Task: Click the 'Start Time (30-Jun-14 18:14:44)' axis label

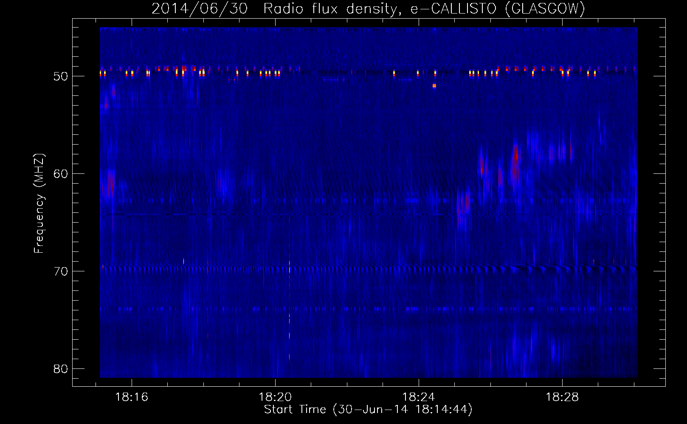Action: coord(368,410)
